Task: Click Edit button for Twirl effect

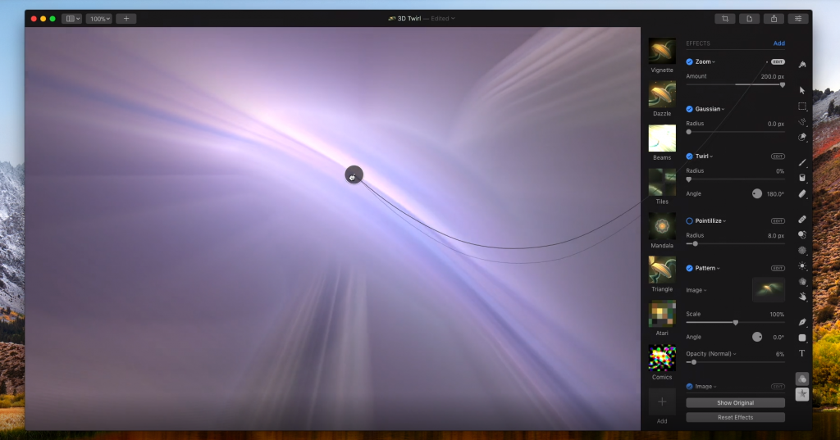Action: (x=778, y=156)
